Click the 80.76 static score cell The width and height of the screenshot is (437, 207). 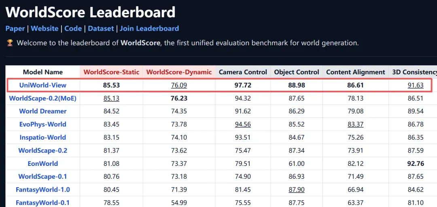[x=111, y=176]
